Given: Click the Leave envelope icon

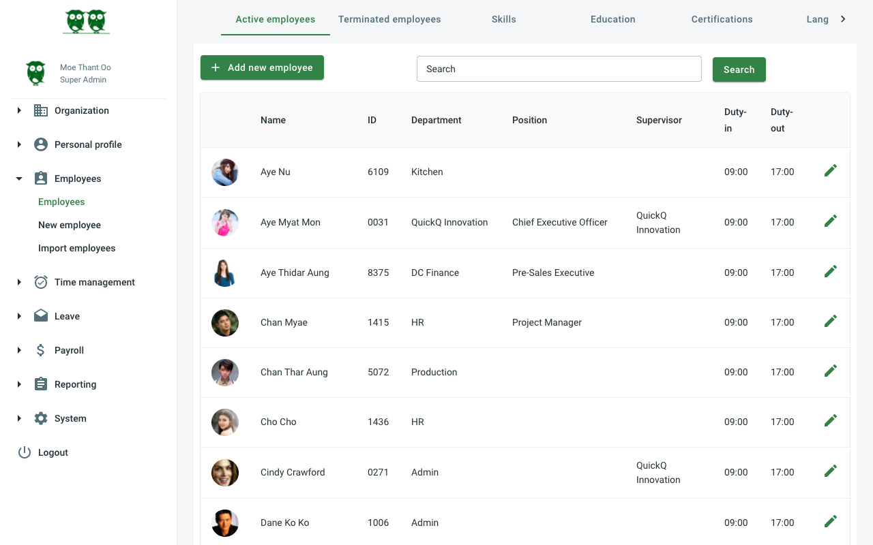Looking at the screenshot, I should coord(41,316).
